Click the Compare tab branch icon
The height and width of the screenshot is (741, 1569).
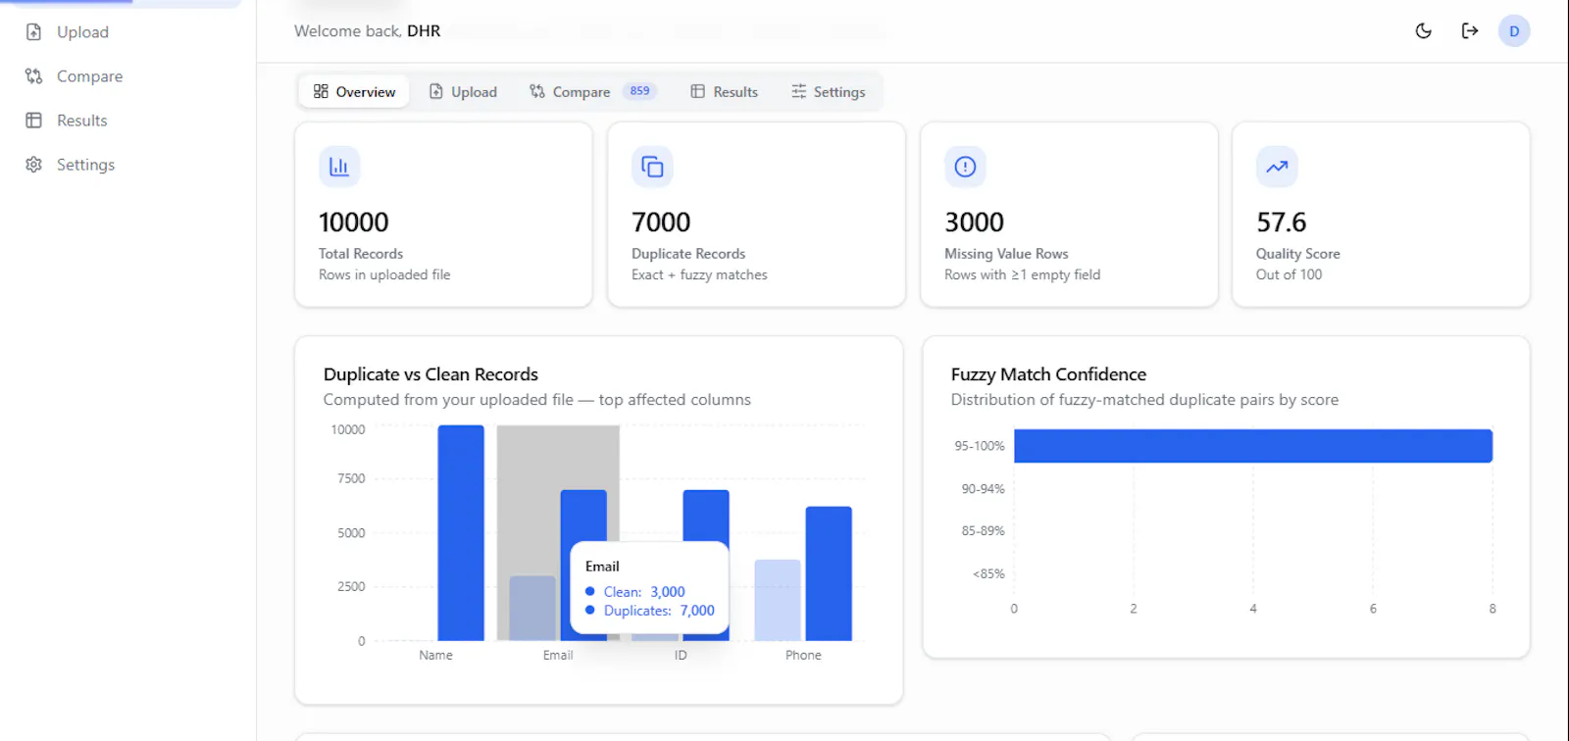[537, 92]
